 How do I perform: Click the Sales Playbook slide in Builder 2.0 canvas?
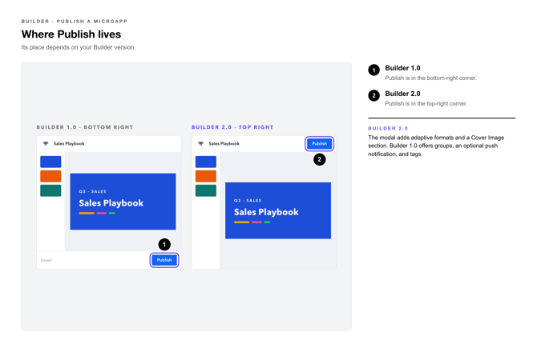coord(278,210)
